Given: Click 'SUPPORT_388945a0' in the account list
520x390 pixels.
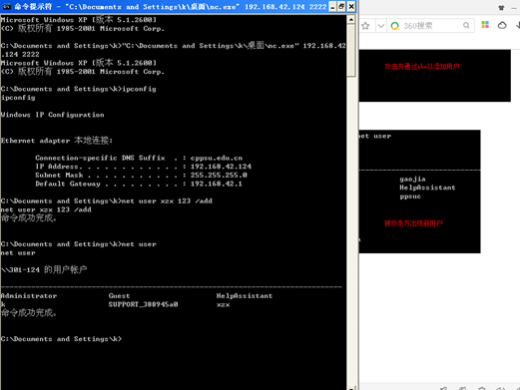Looking at the screenshot, I should tap(143, 304).
